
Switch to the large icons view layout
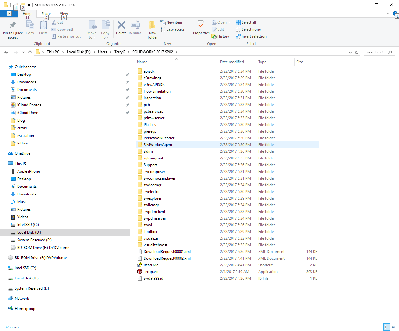pos(394,327)
